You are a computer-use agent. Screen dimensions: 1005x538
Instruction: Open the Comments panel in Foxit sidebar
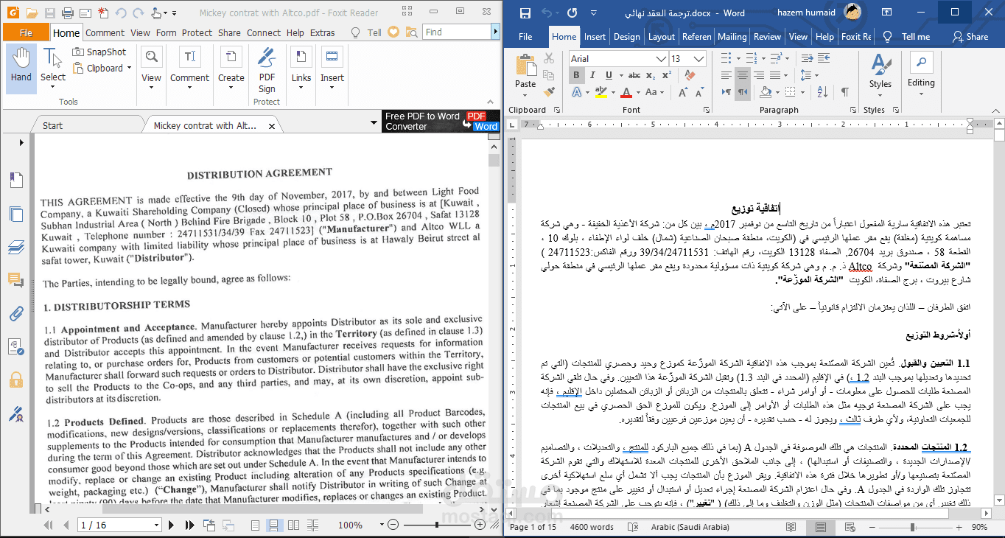click(16, 279)
